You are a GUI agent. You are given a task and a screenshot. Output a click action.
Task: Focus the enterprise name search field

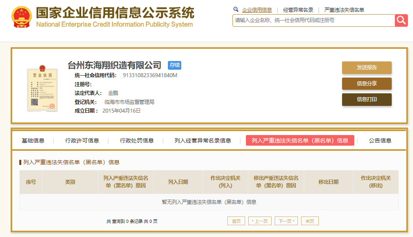(314, 20)
